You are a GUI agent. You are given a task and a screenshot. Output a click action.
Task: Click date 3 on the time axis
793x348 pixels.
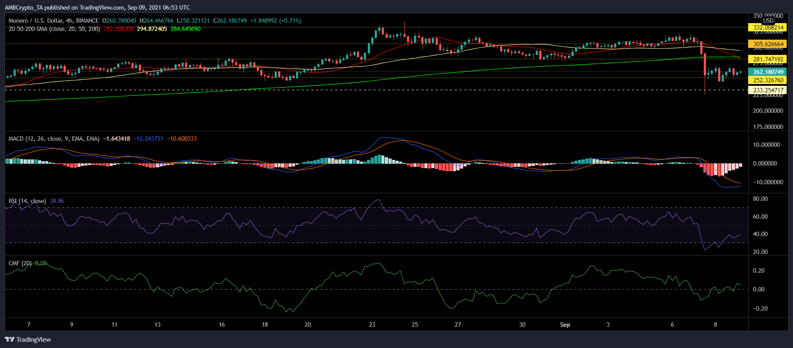[608, 324]
